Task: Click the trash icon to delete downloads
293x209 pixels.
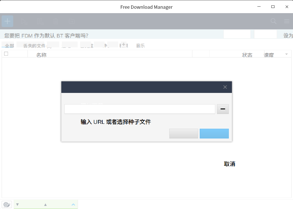Action: click(56, 21)
